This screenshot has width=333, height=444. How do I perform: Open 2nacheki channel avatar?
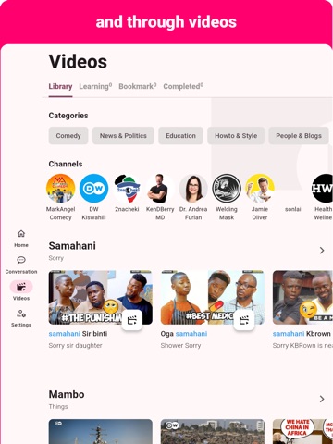127,188
